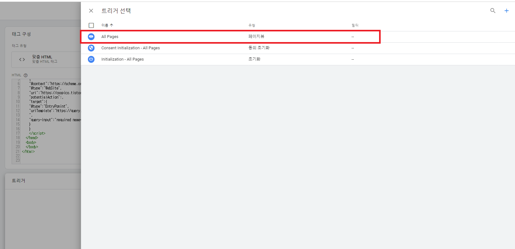Click the 초기화 type cell
Viewport: 515px width, 249px height.
click(255, 59)
